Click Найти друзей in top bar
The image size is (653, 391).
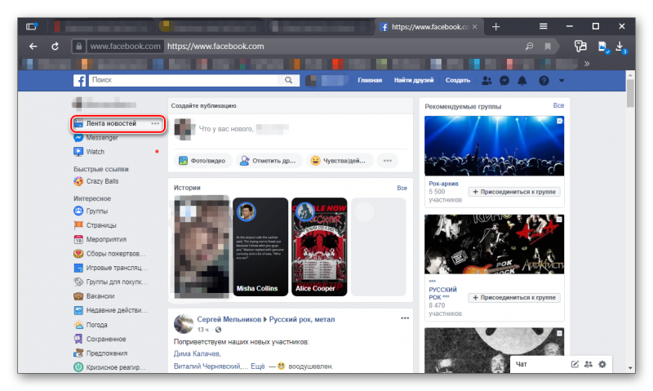(414, 80)
